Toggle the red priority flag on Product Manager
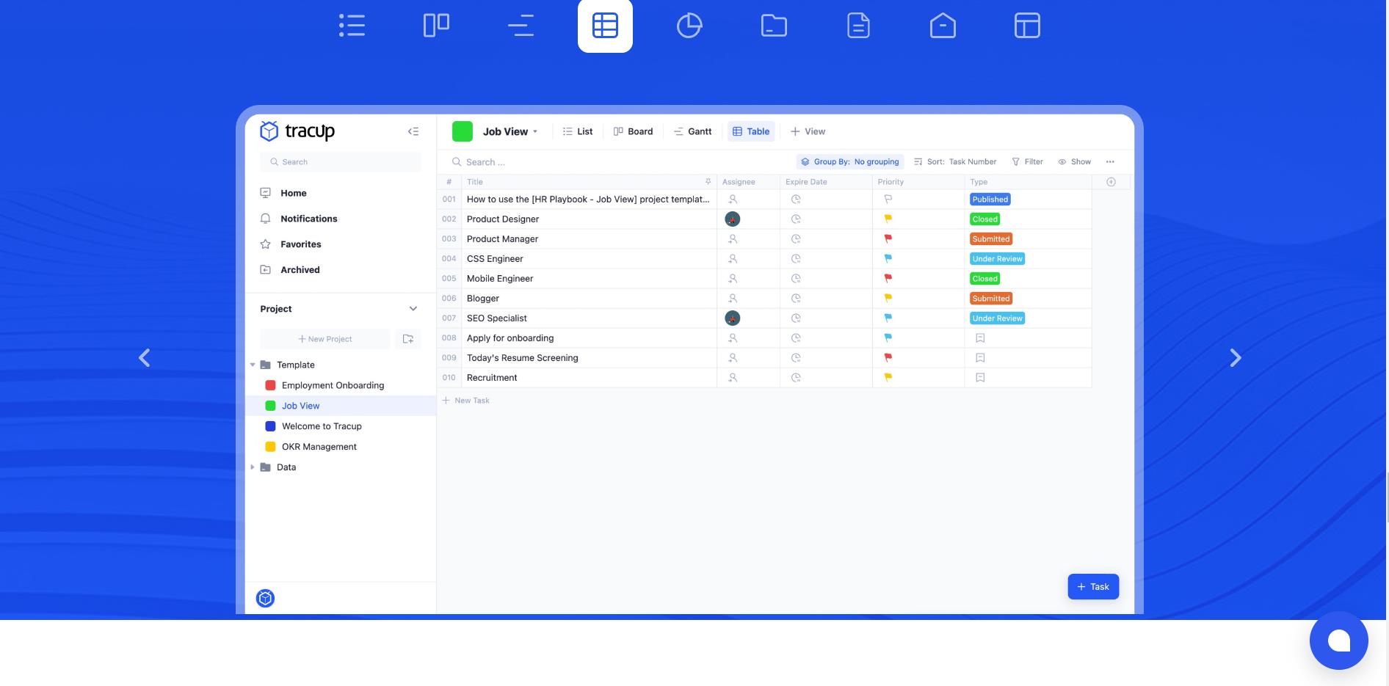Image resolution: width=1389 pixels, height=686 pixels. (x=887, y=238)
